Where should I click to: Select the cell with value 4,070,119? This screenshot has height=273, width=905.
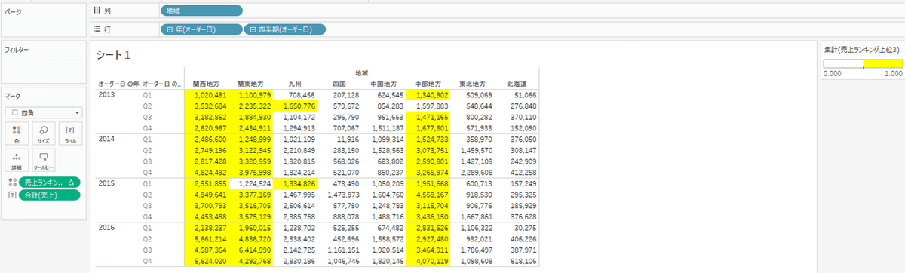[428, 261]
